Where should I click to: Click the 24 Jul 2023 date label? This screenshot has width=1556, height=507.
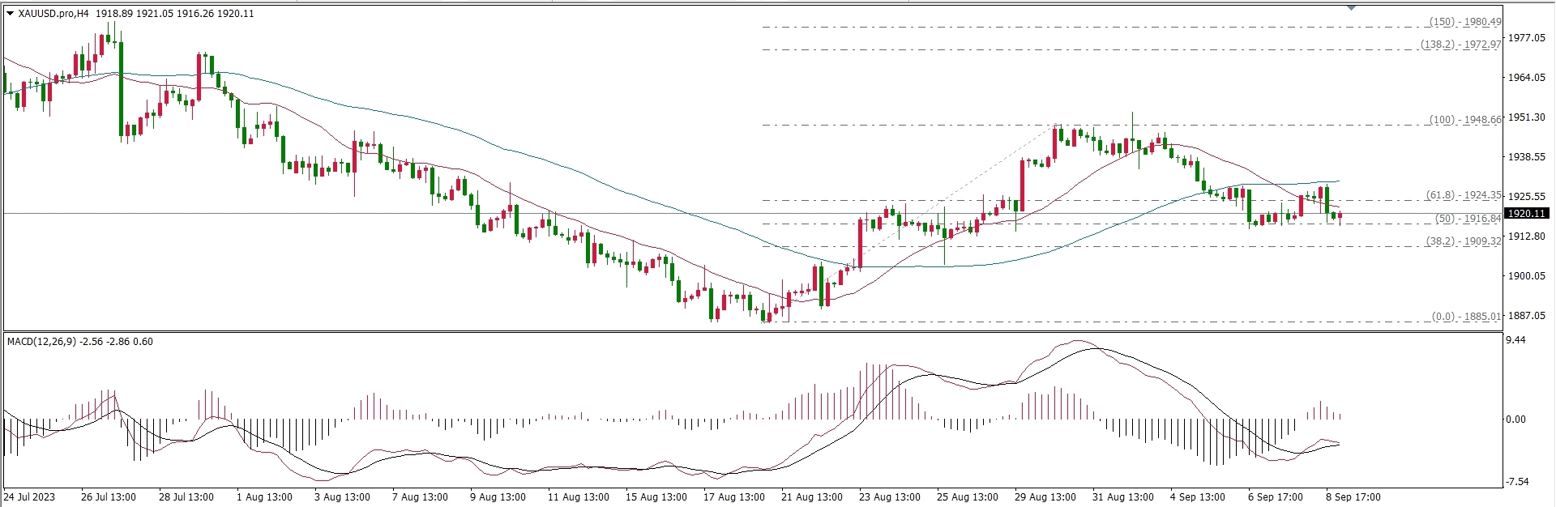pyautogui.click(x=30, y=497)
